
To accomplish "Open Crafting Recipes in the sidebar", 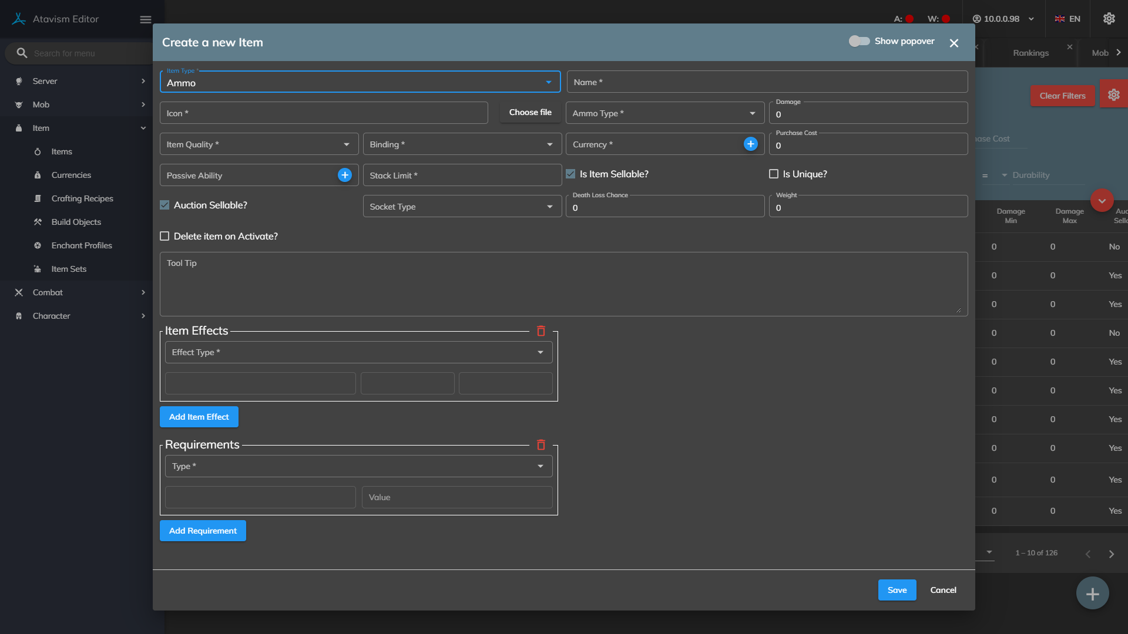I will pyautogui.click(x=82, y=198).
